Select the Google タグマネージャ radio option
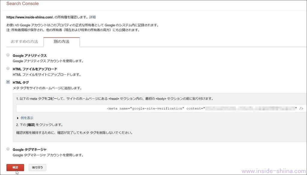Image resolution: width=307 pixels, height=175 pixels. [8, 149]
